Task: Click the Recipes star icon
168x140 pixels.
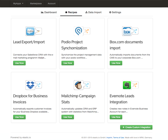Action: click(66, 12)
